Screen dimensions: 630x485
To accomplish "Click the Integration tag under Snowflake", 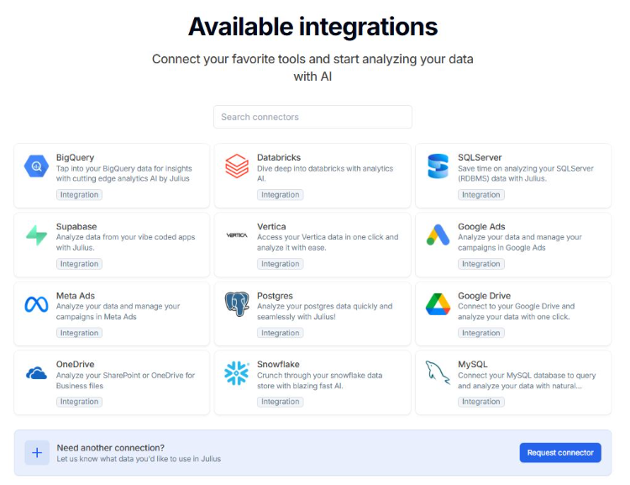I will pyautogui.click(x=280, y=402).
